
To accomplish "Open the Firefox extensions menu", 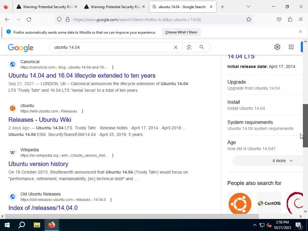I will pos(290,20).
